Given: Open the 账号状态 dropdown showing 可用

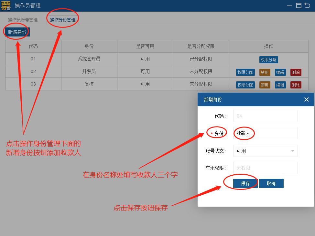Looking at the screenshot, I should pyautogui.click(x=265, y=150).
